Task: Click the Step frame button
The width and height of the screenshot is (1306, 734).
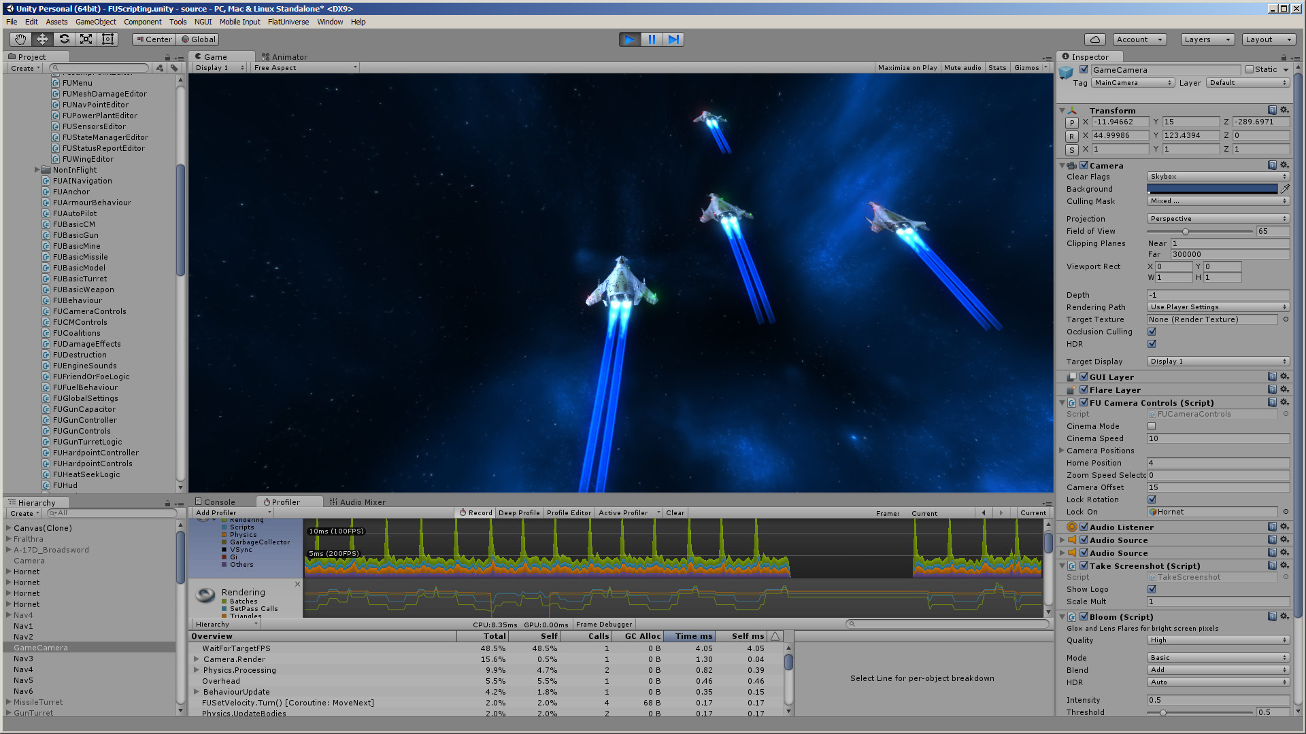Action: (673, 39)
